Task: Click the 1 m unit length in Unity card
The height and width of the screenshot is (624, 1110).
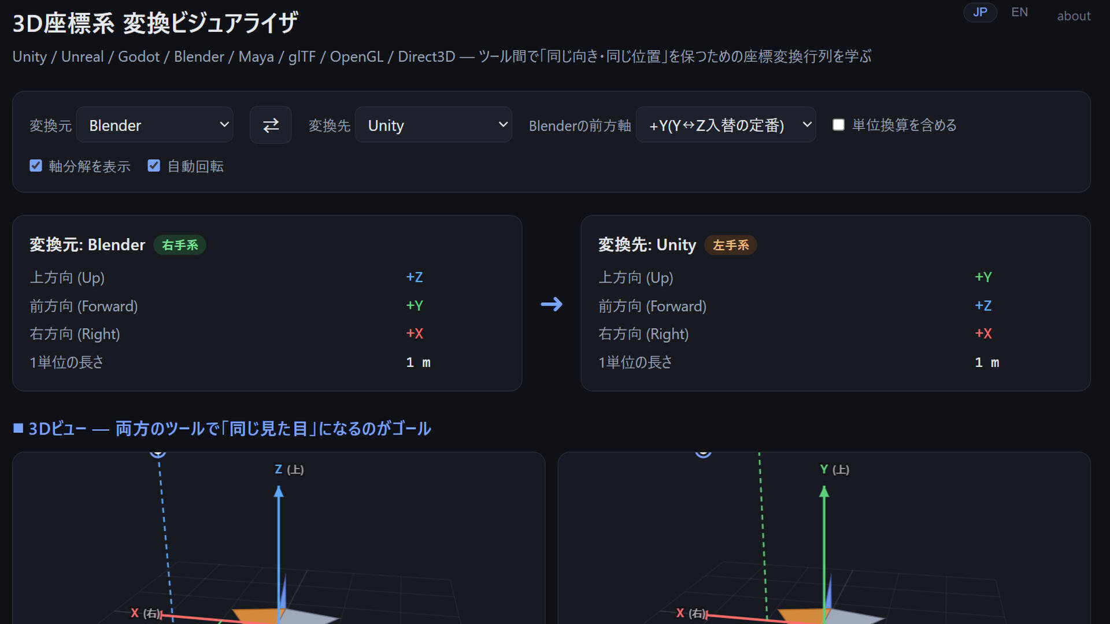Action: (x=987, y=362)
